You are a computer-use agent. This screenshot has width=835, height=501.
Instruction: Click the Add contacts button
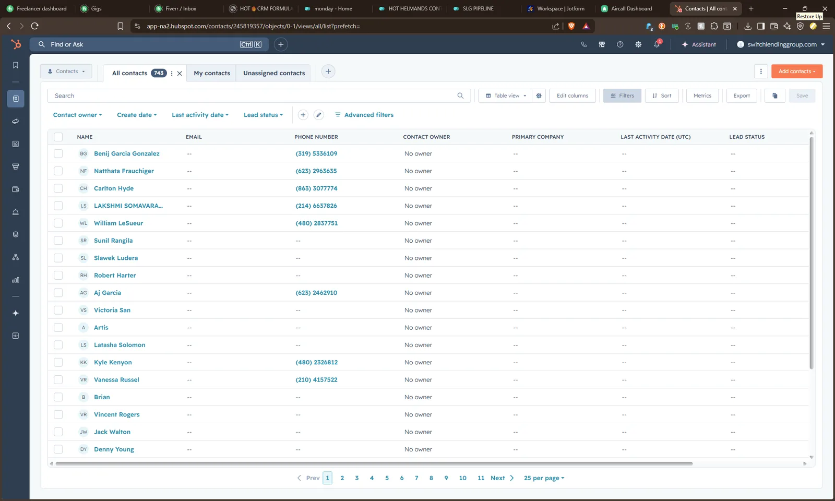[x=797, y=71]
